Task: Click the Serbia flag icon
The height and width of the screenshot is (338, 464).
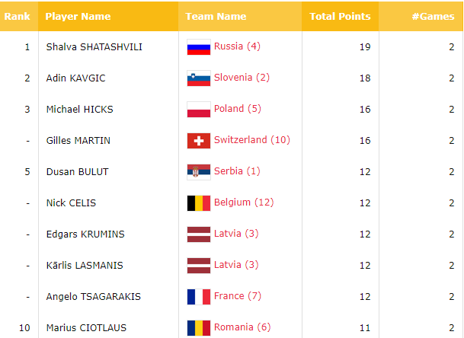Action: [x=199, y=172]
